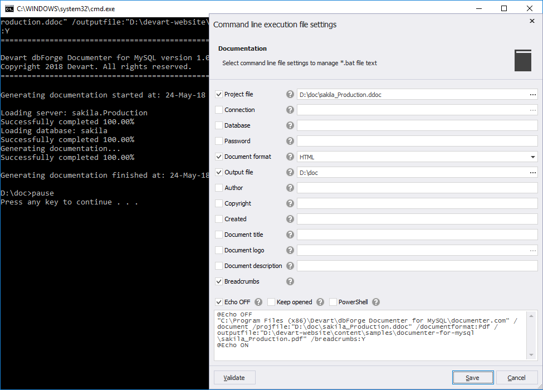Save the command line file settings

(x=473, y=378)
